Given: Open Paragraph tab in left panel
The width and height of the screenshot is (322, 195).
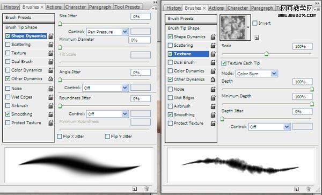Looking at the screenshot, I should (x=100, y=7).
